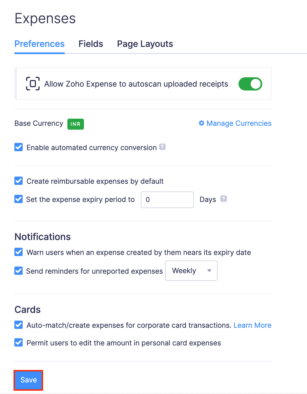
Task: Click the help icon next to expiry Days
Action: pos(223,199)
